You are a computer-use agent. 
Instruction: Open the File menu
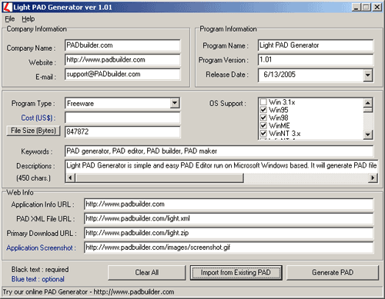(10, 18)
